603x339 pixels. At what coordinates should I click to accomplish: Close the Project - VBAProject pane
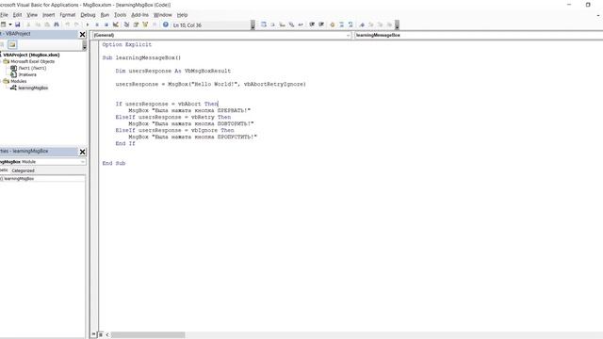point(82,35)
